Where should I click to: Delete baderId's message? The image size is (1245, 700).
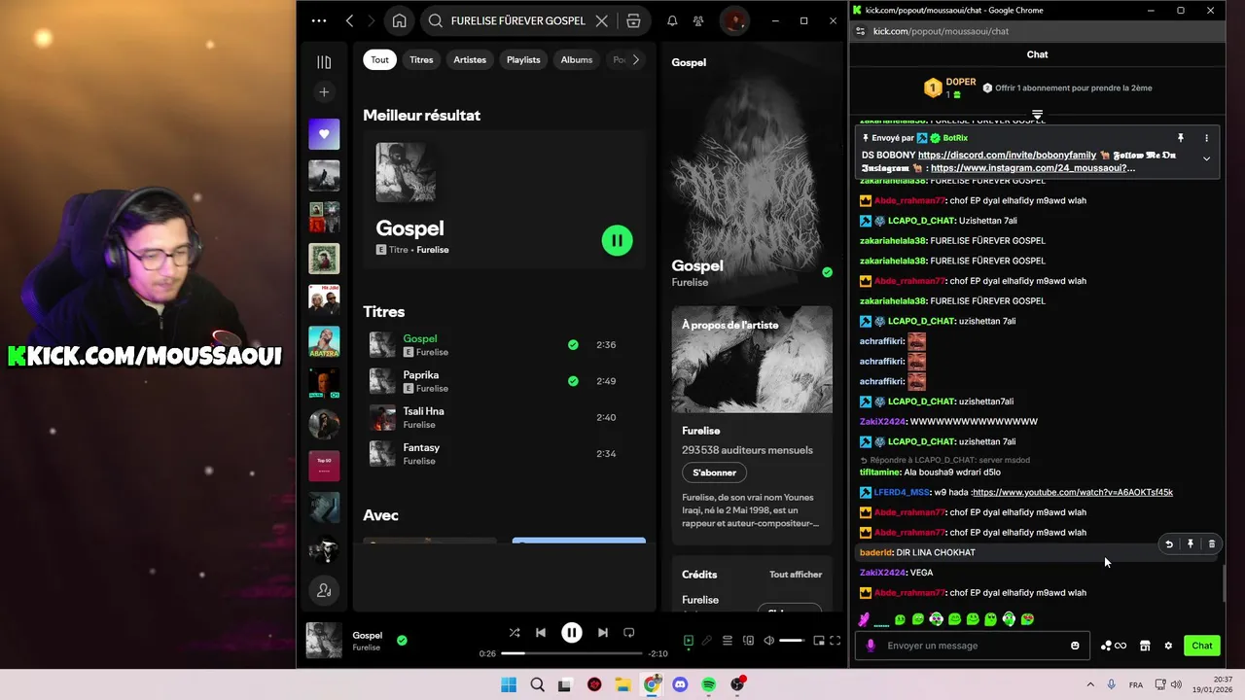[x=1211, y=544]
